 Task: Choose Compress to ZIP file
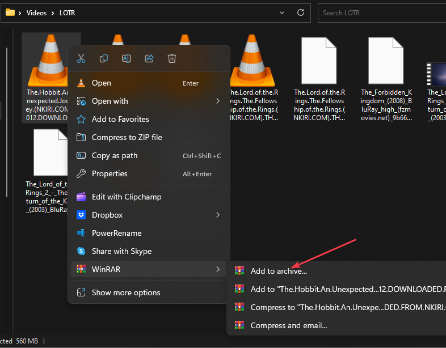click(x=149, y=138)
